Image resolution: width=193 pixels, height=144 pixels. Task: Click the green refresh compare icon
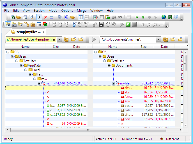128,24
